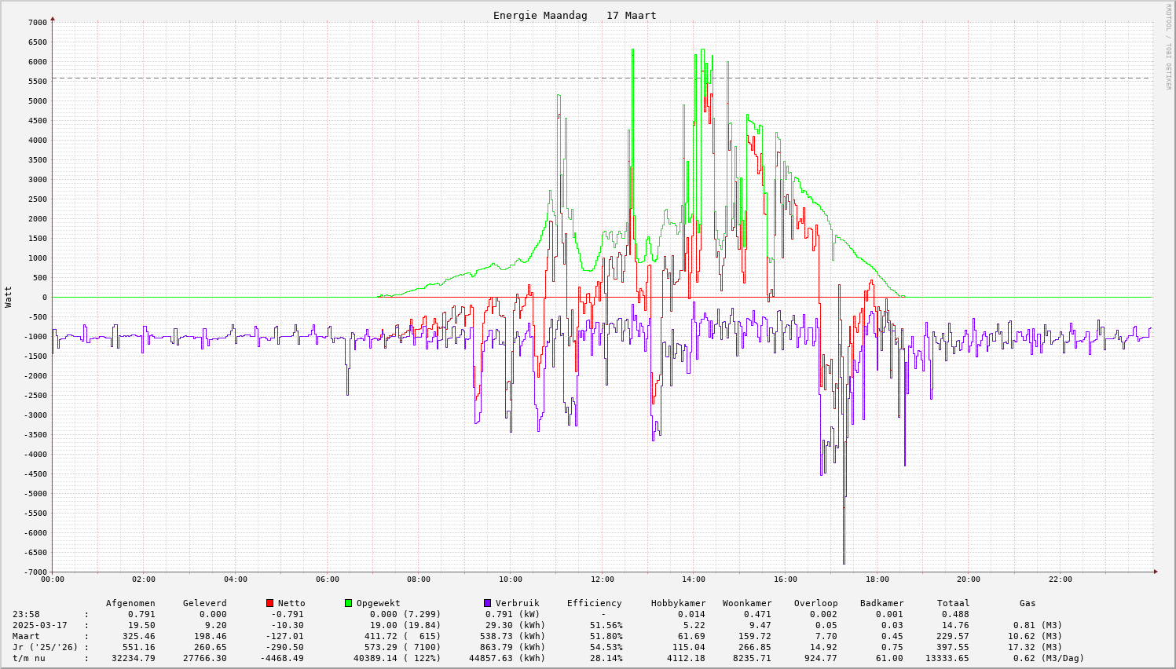Click the Y-axis top arrowhead
This screenshot has height=669, width=1176.
[53, 17]
